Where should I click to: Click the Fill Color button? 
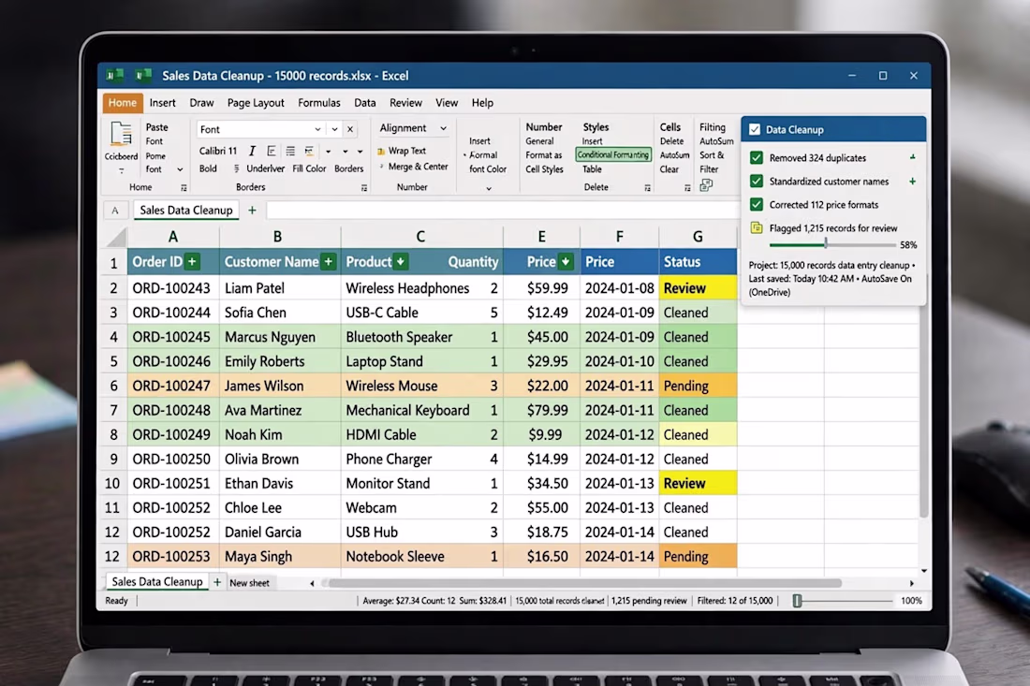(309, 168)
